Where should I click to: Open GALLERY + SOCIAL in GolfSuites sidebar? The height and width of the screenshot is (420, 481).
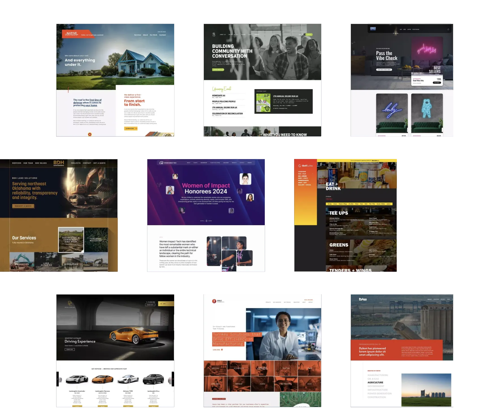[304, 185]
